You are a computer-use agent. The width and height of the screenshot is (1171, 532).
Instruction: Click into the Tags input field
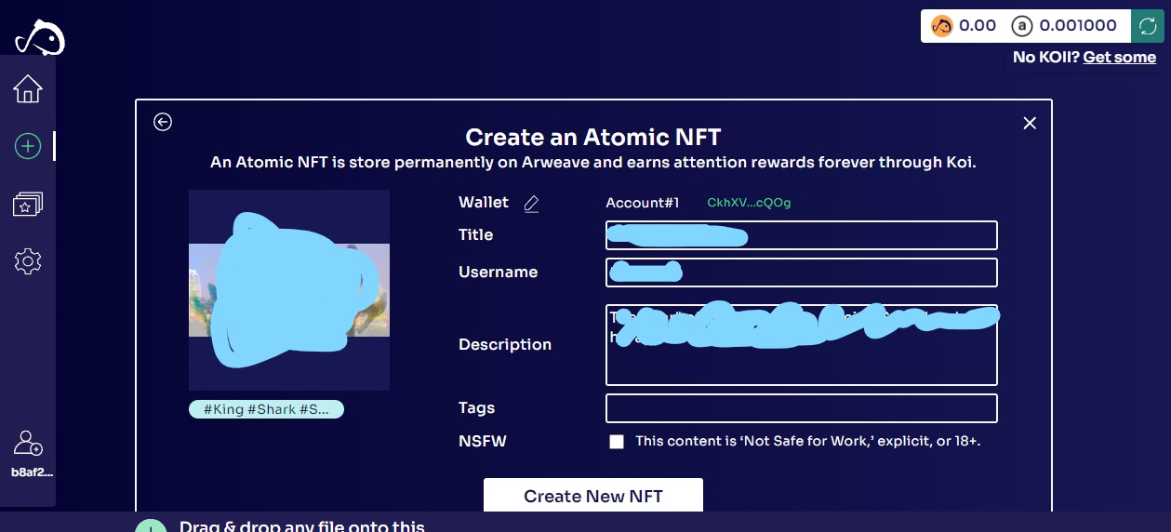[x=802, y=408]
